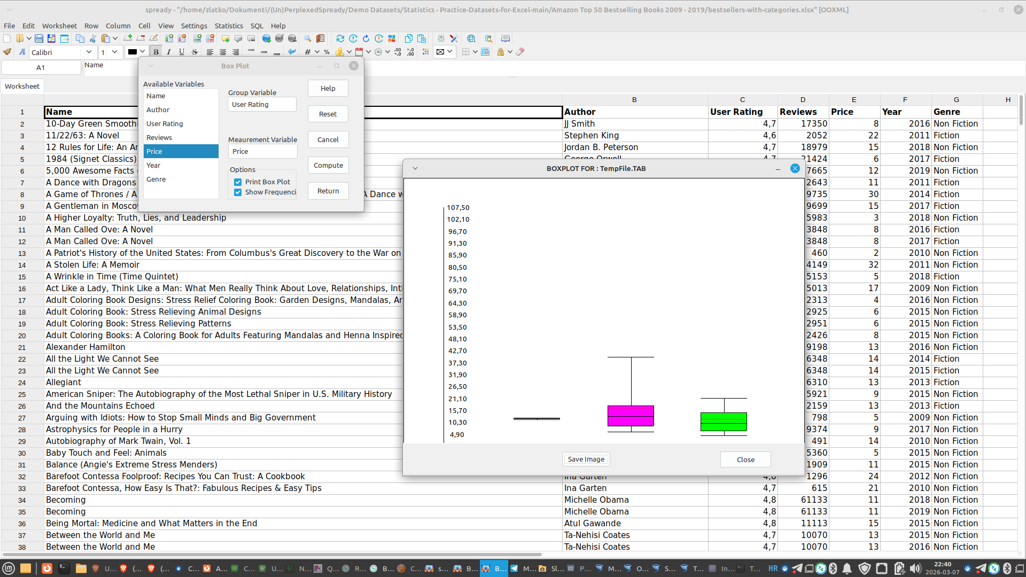Open the Statistics menu
The width and height of the screenshot is (1026, 577).
[x=228, y=26]
